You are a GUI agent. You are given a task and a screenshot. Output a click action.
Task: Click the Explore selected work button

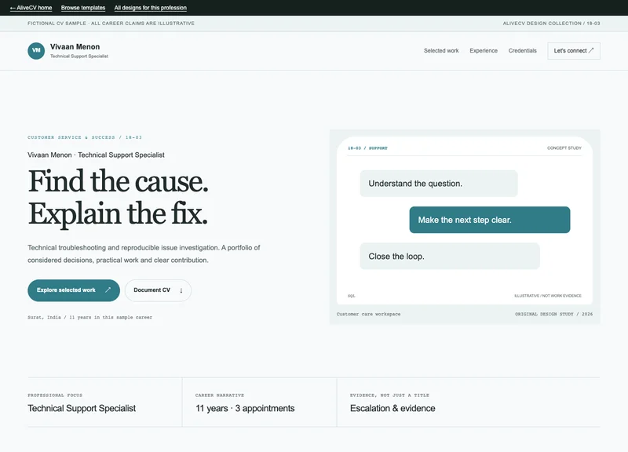74,290
